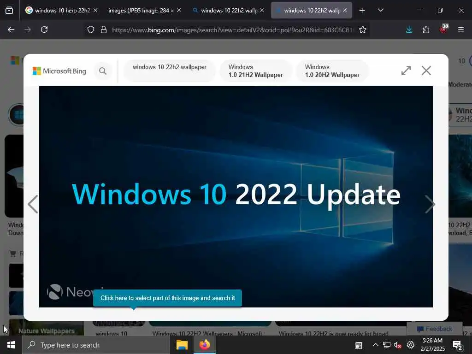Show the previous image with left arrow
Image resolution: width=472 pixels, height=354 pixels.
(33, 204)
